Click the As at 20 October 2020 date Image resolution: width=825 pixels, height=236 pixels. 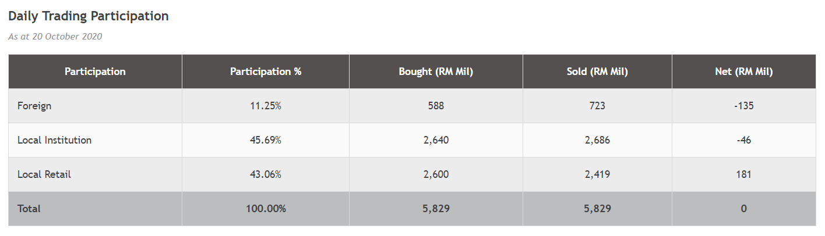point(55,37)
